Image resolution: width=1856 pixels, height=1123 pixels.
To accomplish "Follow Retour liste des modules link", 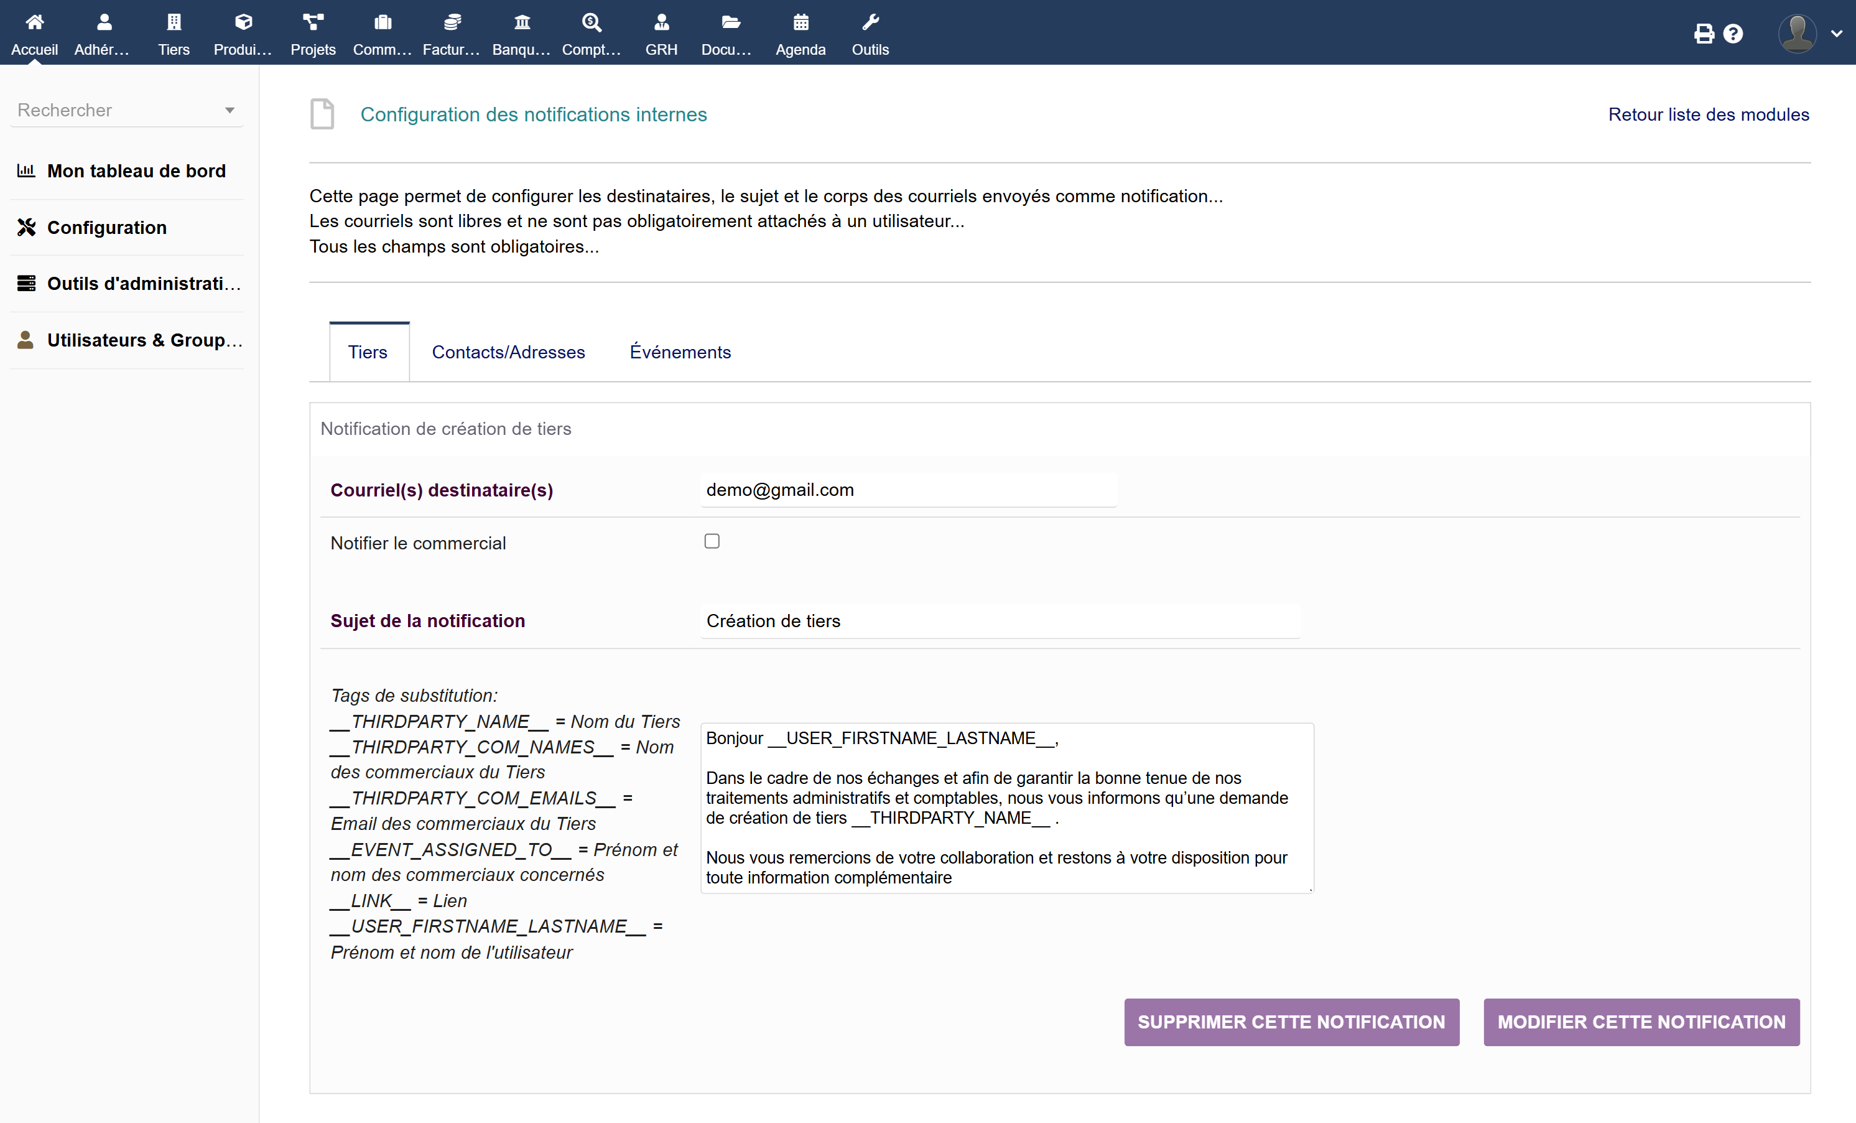I will 1707,114.
